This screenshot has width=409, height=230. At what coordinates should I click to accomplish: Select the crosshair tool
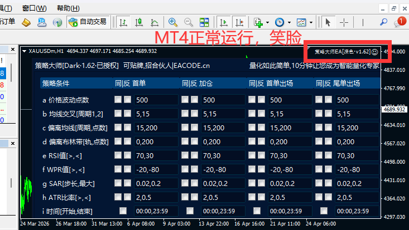344,22
